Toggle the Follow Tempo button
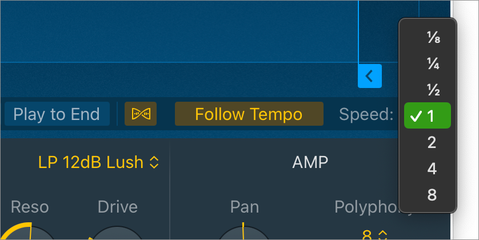The image size is (479, 240). pos(249,114)
